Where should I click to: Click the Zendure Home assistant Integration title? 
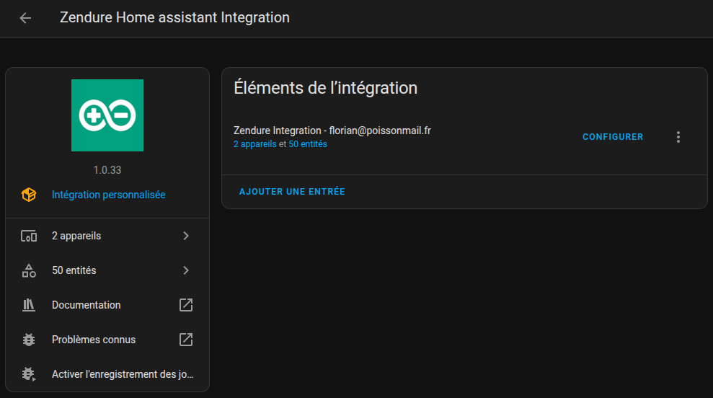tap(174, 17)
